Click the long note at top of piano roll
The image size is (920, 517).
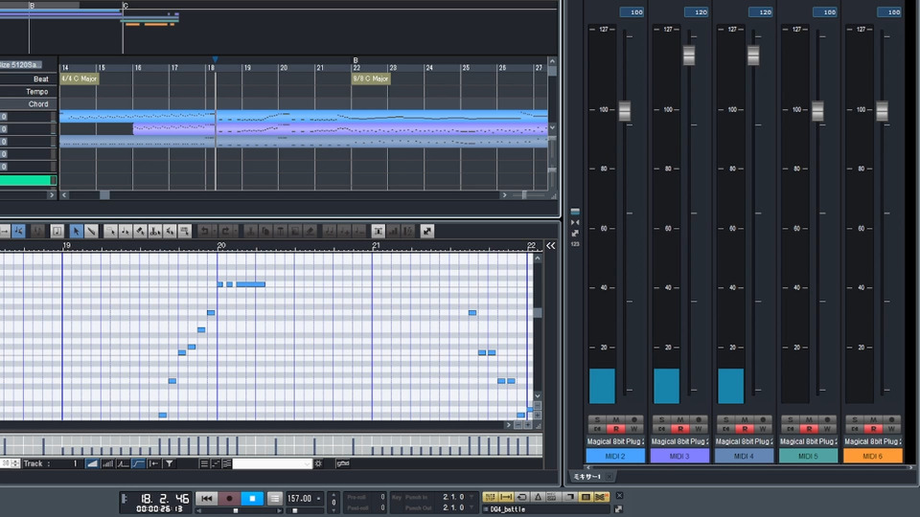[250, 284]
